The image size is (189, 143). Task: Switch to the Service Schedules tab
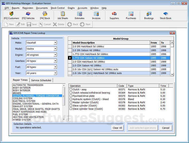[41, 80]
